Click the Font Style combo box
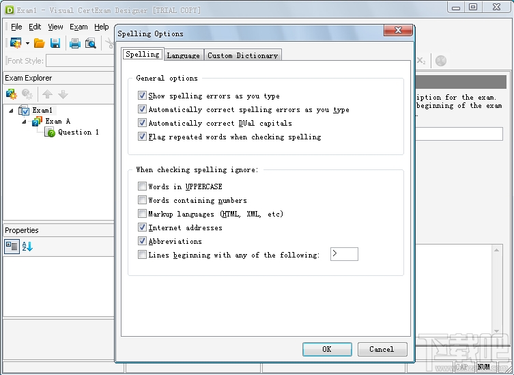 (x=81, y=61)
